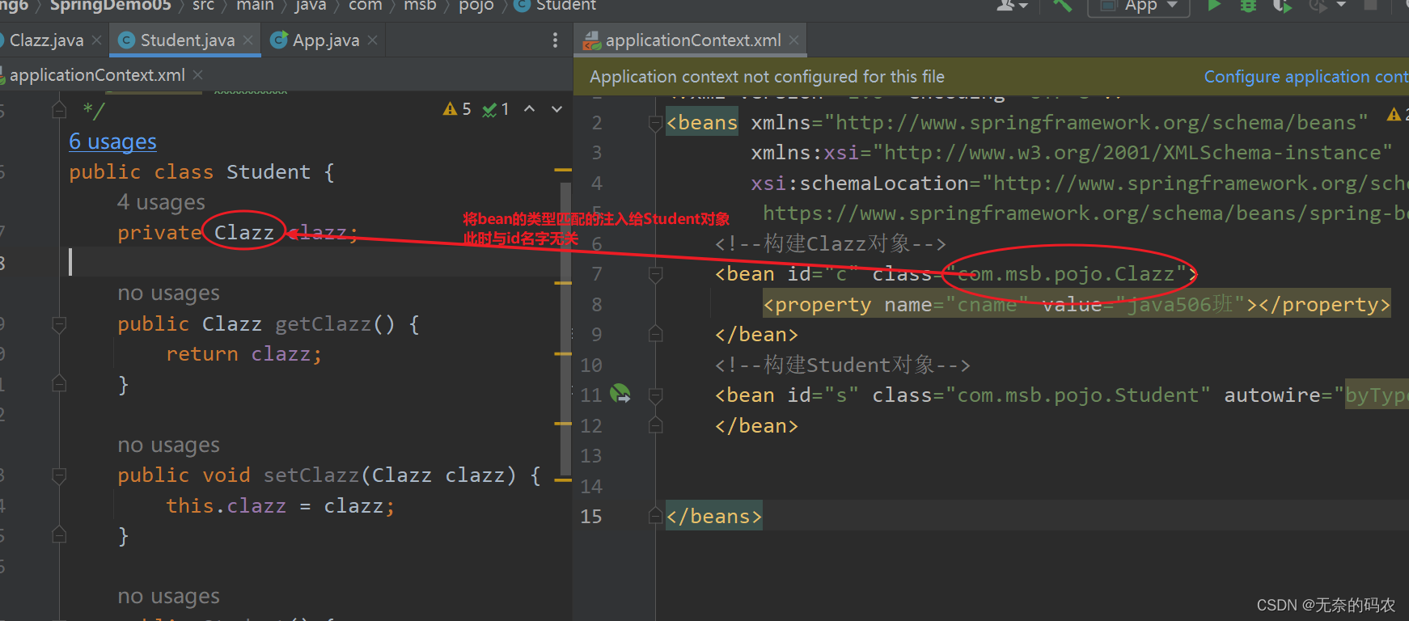
Task: Close the App.java tab
Action: [372, 40]
